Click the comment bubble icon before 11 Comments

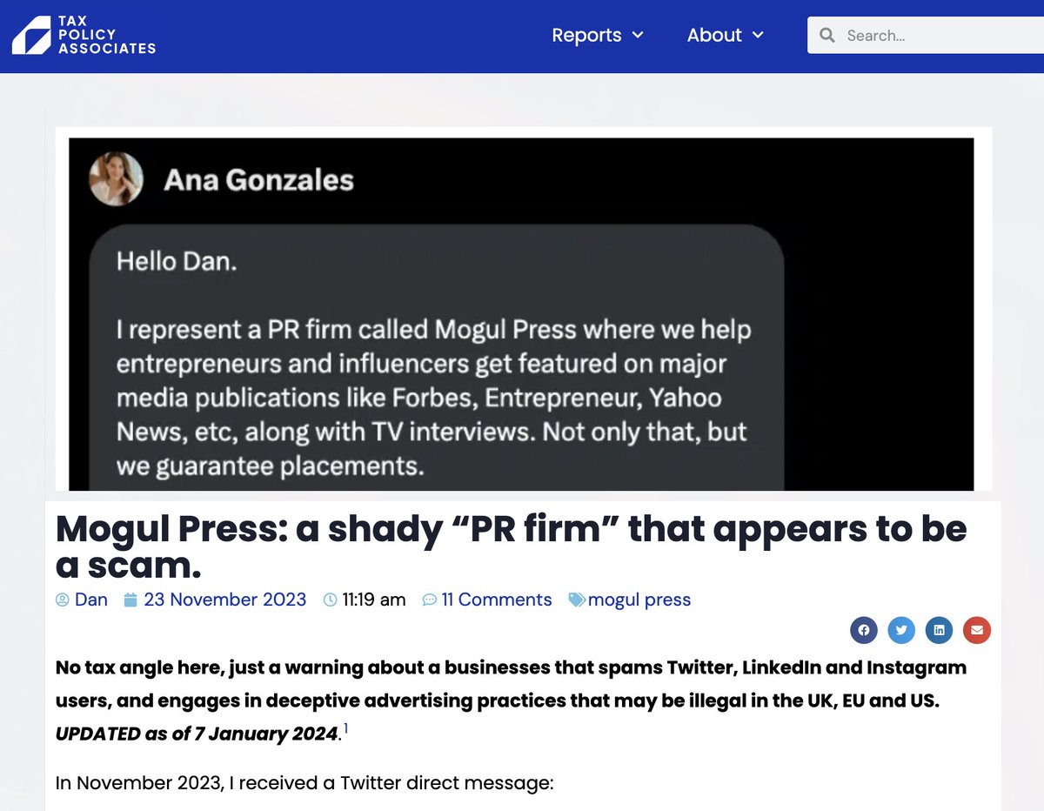(429, 600)
